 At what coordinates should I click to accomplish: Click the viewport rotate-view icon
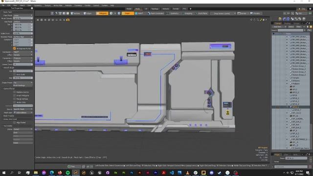[x=254, y=20]
